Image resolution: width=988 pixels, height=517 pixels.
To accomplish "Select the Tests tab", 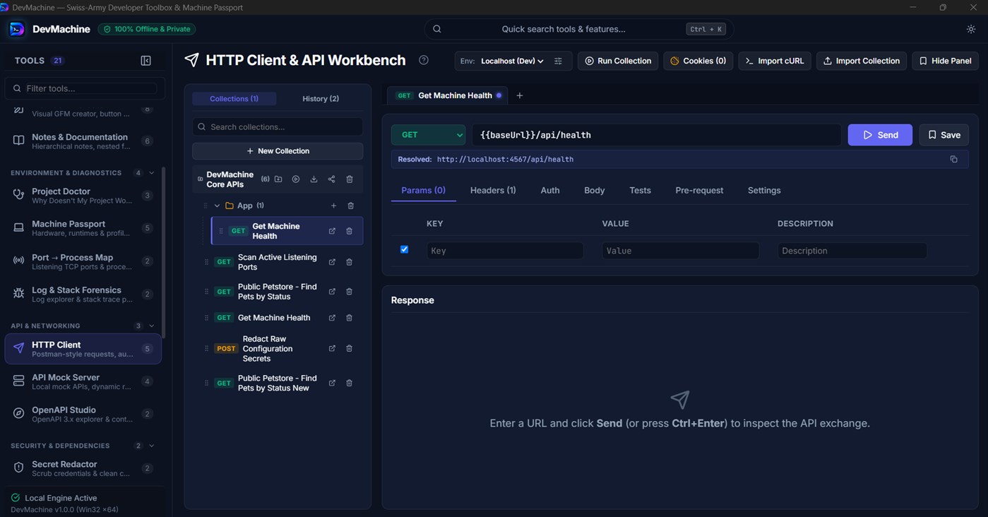I will pyautogui.click(x=640, y=190).
